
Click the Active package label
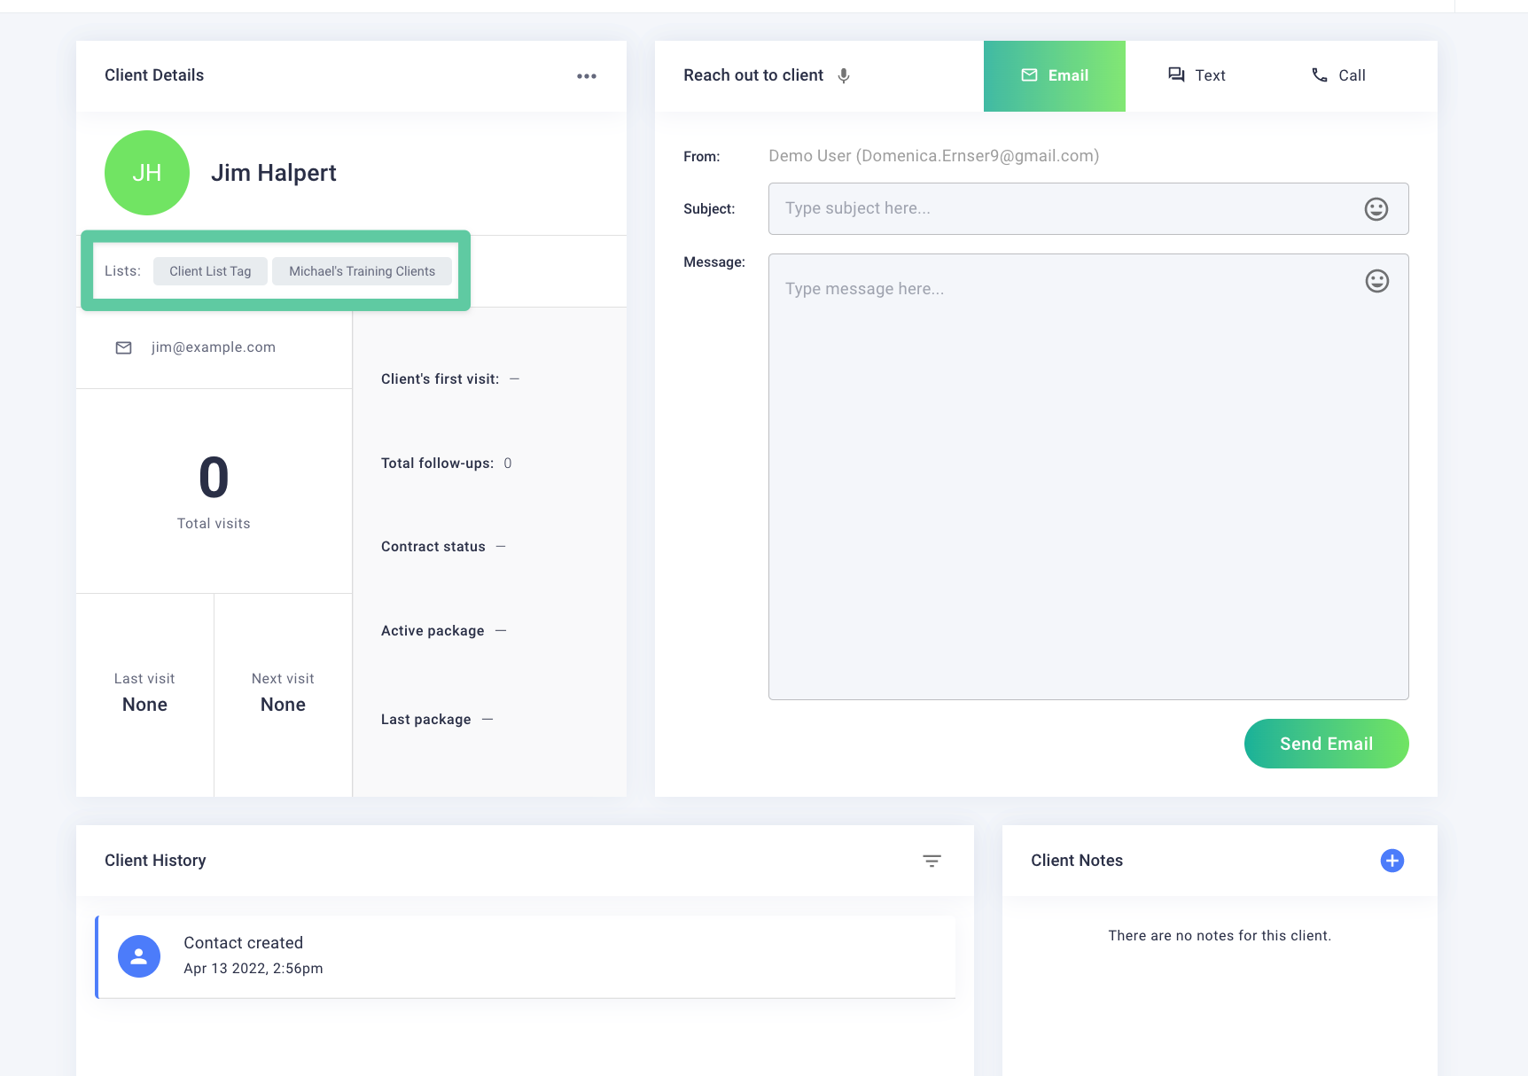point(433,631)
